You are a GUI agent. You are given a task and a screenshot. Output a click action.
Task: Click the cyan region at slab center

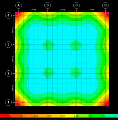[x=62, y=59]
